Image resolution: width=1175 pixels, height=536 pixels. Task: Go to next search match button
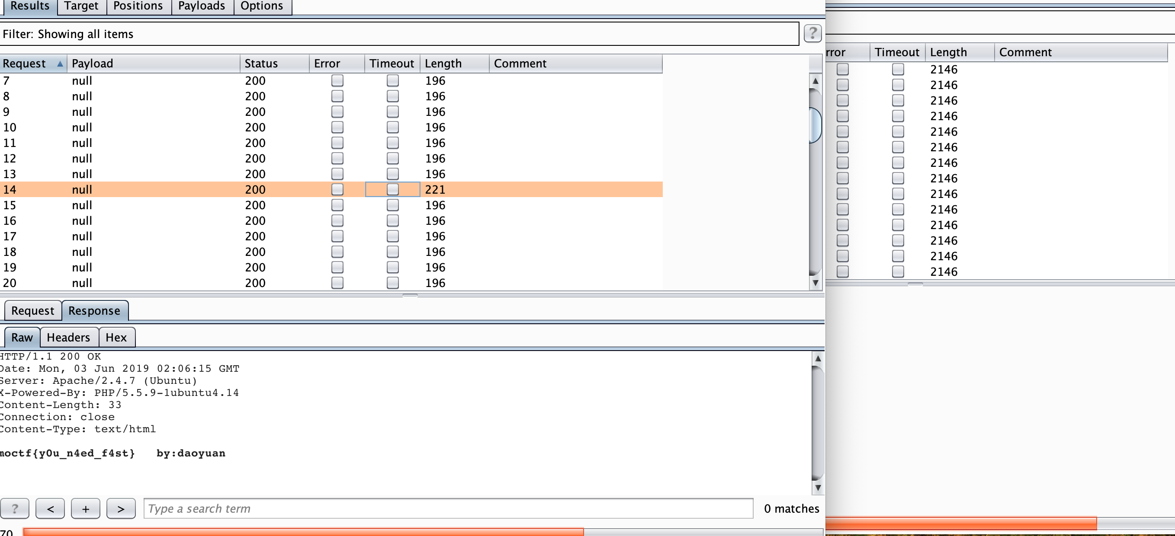121,508
